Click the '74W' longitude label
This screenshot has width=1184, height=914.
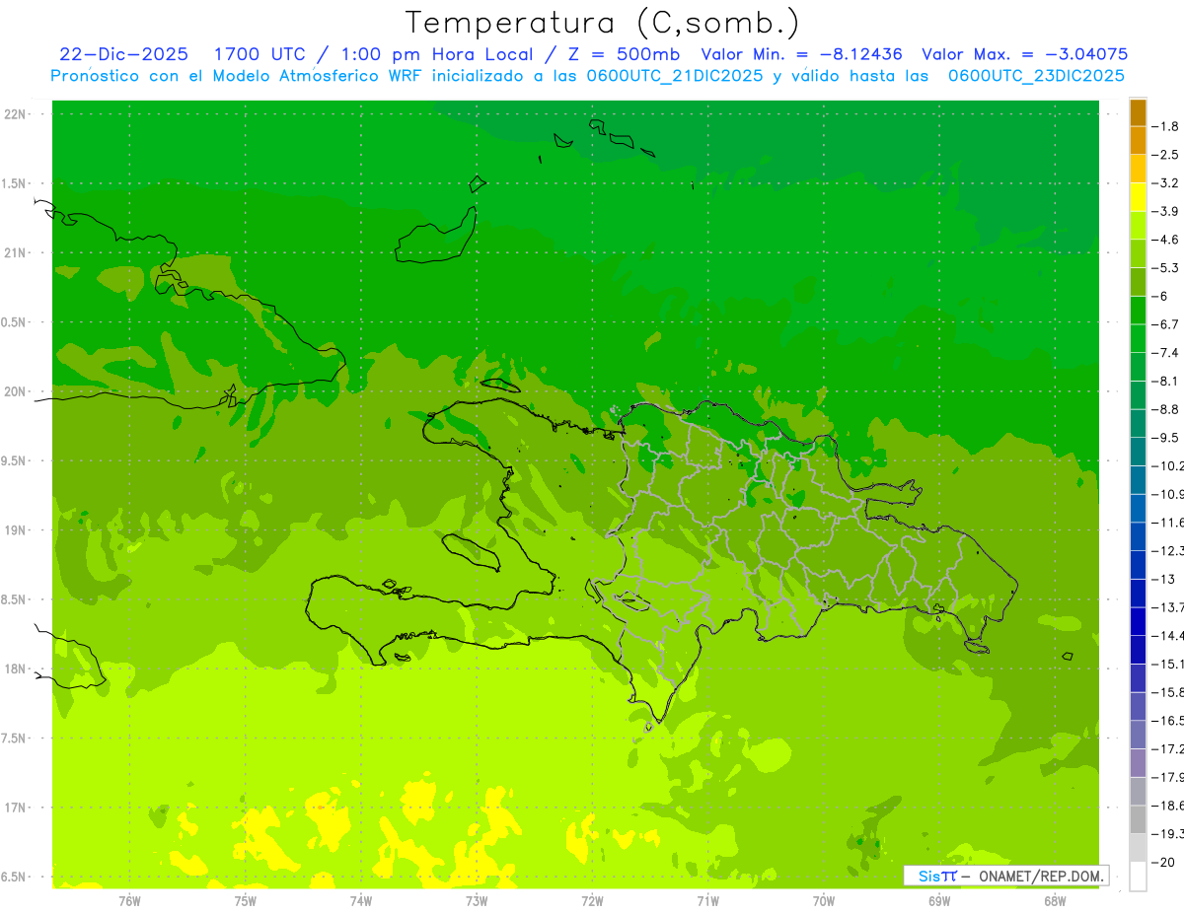tap(361, 901)
